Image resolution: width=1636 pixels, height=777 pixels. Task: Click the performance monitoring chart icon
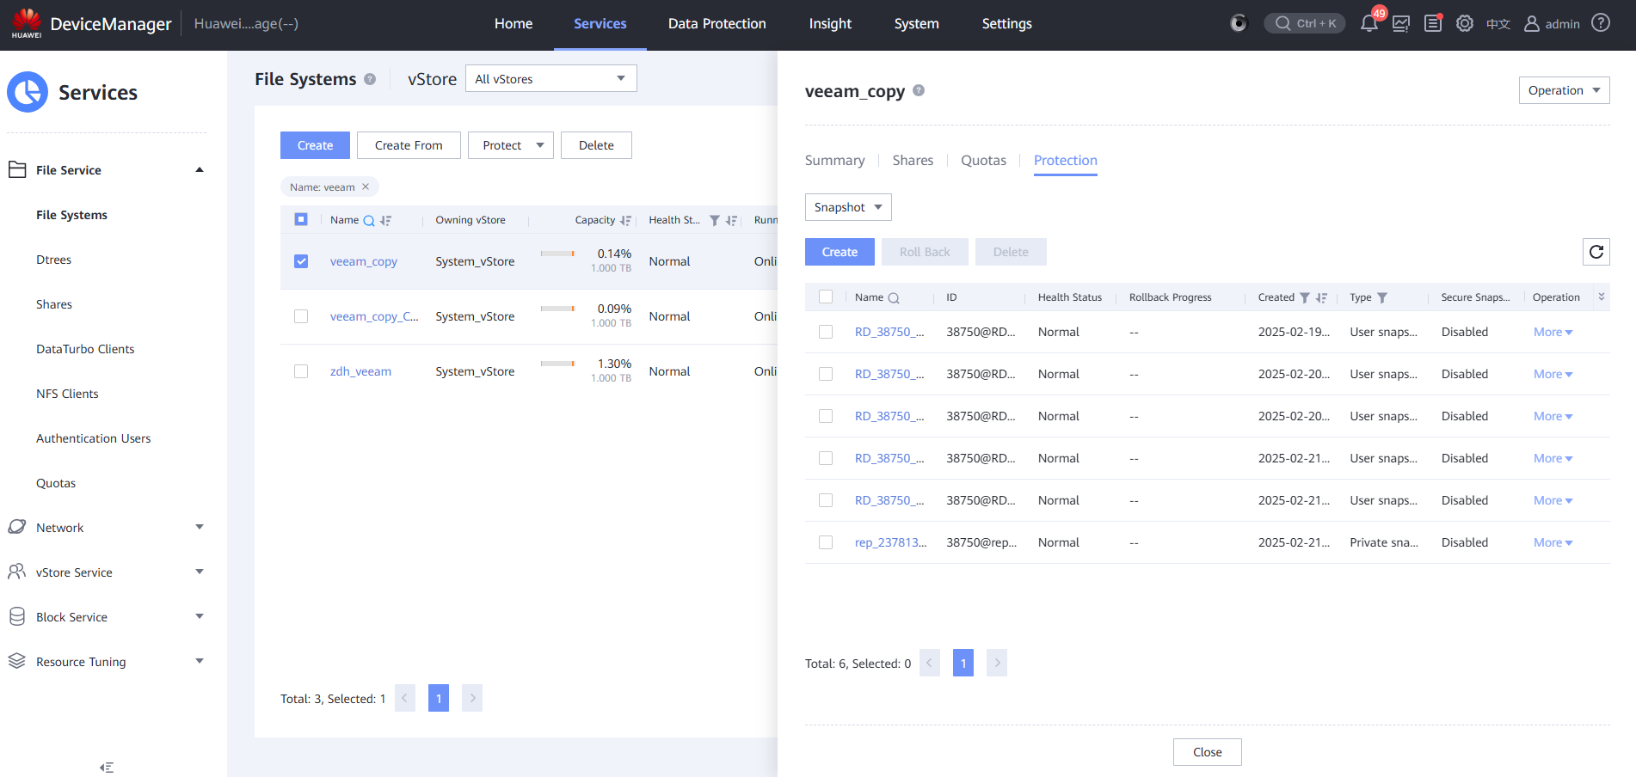(x=1401, y=24)
